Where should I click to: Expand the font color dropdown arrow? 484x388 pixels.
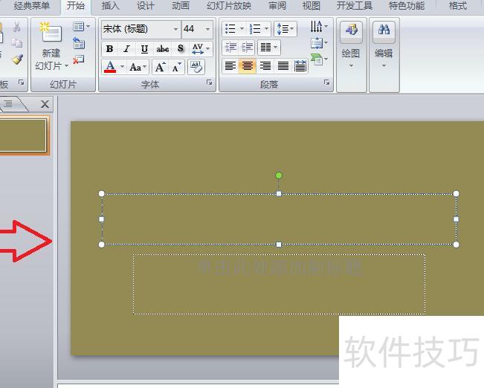[x=122, y=67]
